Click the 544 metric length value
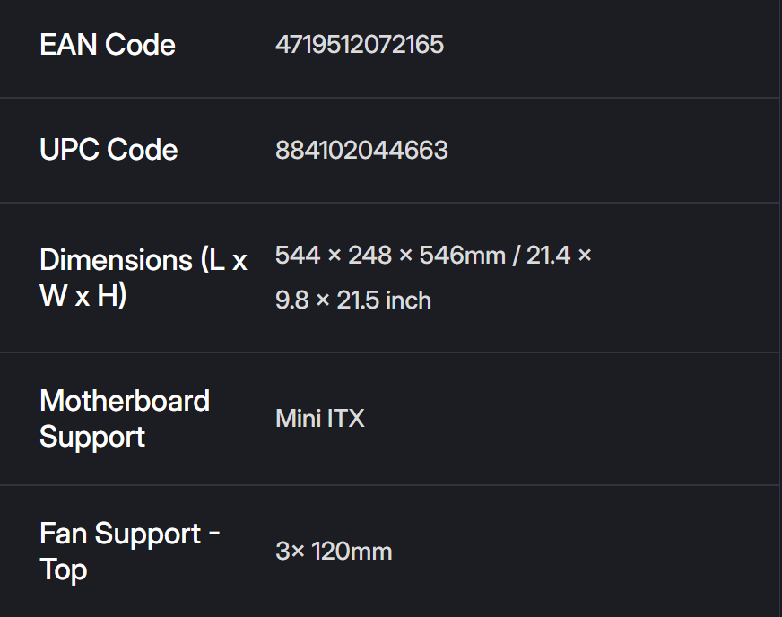The width and height of the screenshot is (782, 617). point(297,256)
